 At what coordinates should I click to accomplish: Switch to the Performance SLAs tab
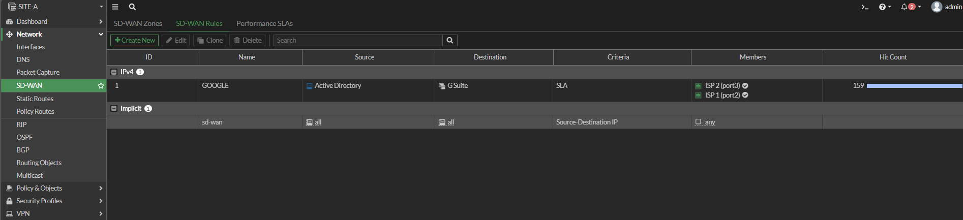[264, 23]
